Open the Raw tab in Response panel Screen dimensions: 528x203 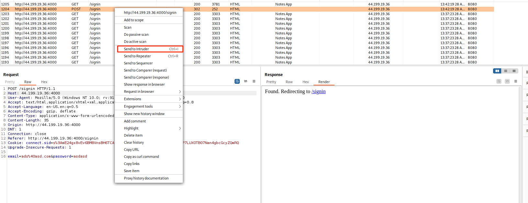coord(289,82)
